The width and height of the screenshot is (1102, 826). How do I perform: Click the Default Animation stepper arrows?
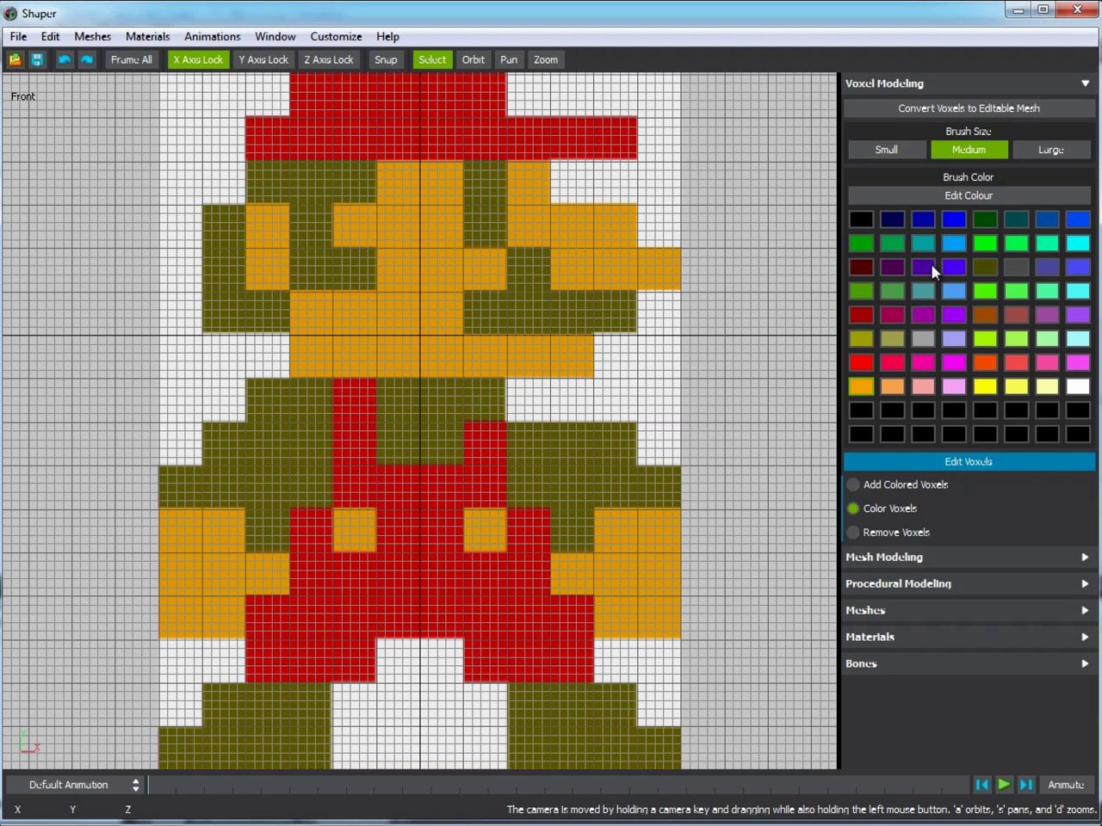(135, 785)
